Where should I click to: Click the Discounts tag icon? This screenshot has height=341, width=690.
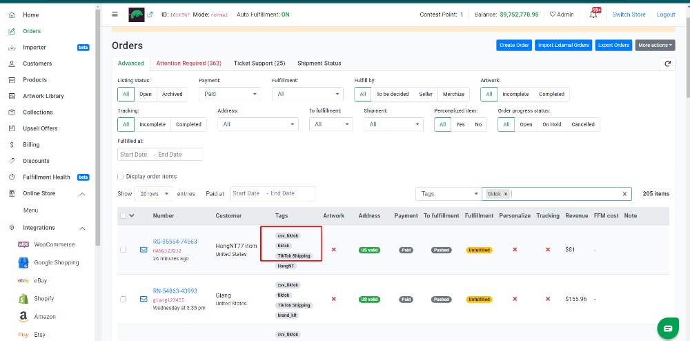click(x=12, y=161)
